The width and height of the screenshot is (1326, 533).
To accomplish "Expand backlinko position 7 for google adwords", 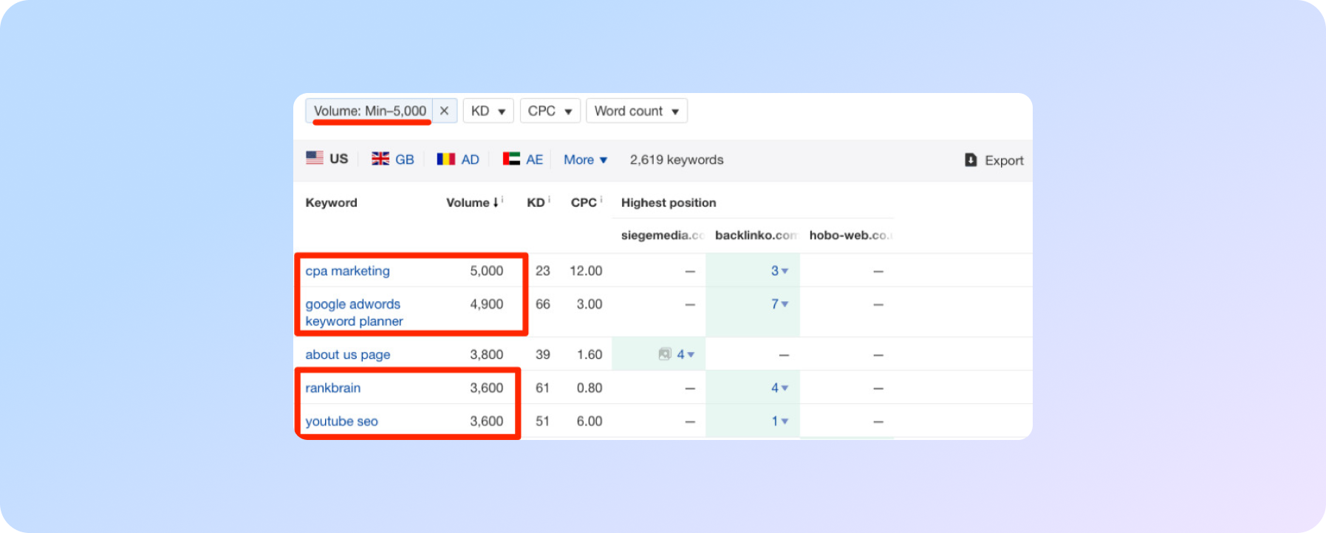I will pyautogui.click(x=779, y=304).
